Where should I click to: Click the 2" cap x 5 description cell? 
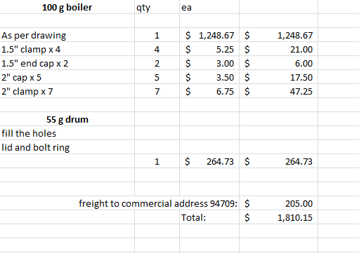tap(67, 77)
